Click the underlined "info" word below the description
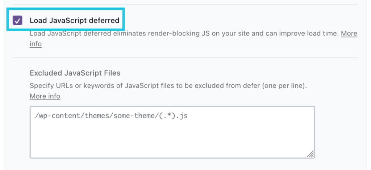The image size is (371, 170). [x=36, y=44]
